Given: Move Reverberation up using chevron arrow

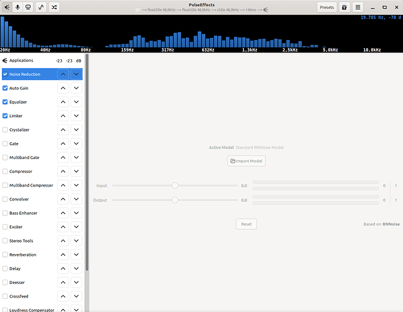Looking at the screenshot, I should 62,255.
